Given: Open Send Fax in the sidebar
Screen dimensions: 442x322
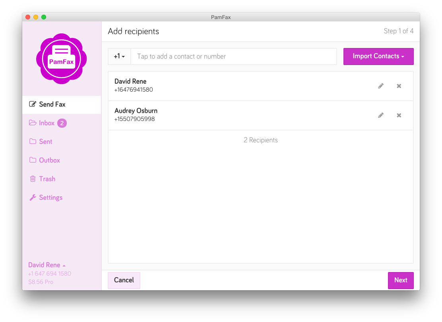Looking at the screenshot, I should [62, 105].
